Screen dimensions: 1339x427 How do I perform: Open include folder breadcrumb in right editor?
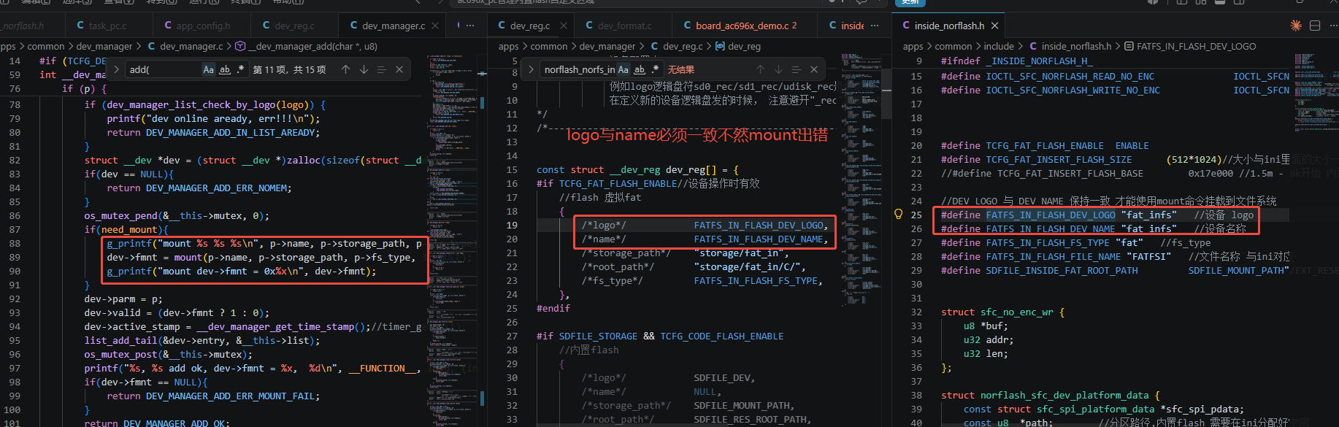[x=999, y=46]
